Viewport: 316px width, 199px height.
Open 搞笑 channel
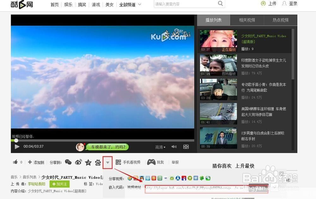[82, 4]
